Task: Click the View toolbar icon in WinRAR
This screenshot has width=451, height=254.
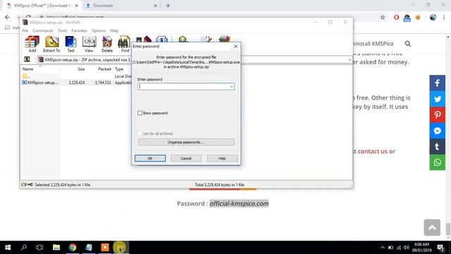Action: pyautogui.click(x=89, y=44)
